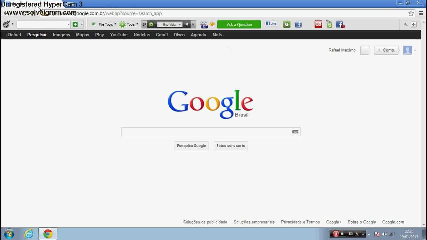Screen dimensions: 427x240
Task: Launch Internet Explorer from the taskbar
Action: pos(29,234)
